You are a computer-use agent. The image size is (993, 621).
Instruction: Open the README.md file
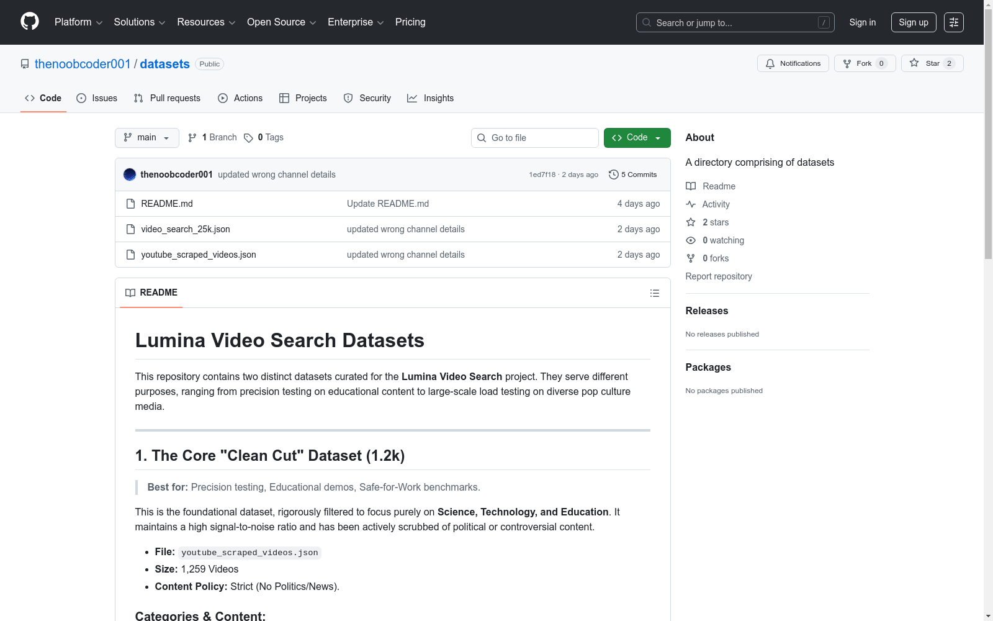(x=167, y=204)
